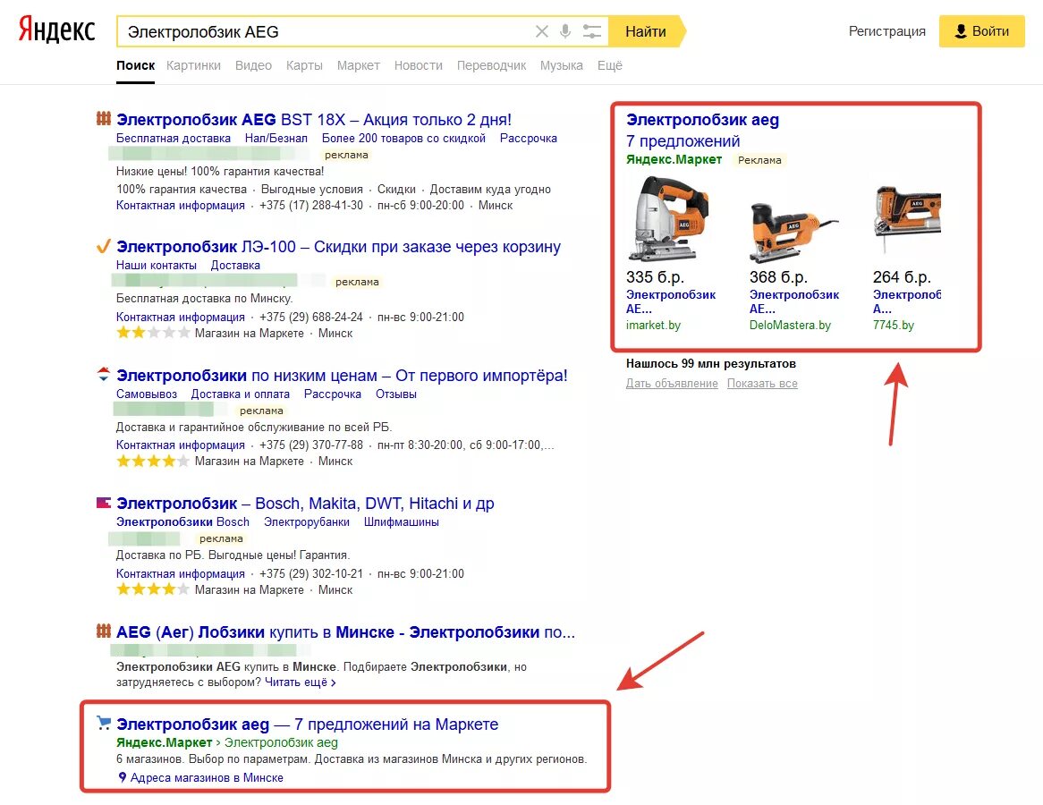Open Контактная информация with phone 688-24-24
Viewport: 1043px width, 805px height.
181,318
